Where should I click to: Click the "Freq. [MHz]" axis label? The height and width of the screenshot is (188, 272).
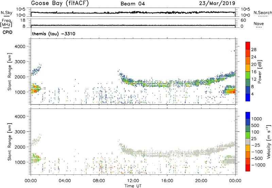coord(6,23)
